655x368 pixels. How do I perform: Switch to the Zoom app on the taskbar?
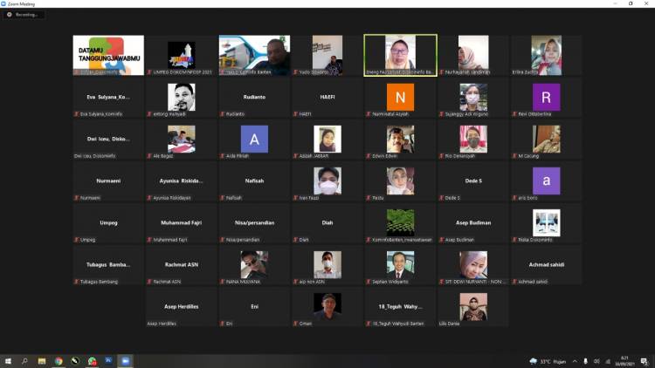click(x=125, y=361)
